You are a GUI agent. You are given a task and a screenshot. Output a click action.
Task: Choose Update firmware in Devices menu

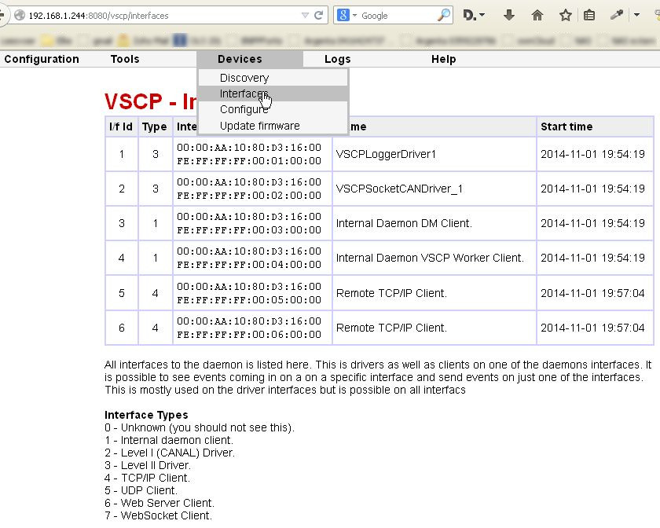click(259, 126)
